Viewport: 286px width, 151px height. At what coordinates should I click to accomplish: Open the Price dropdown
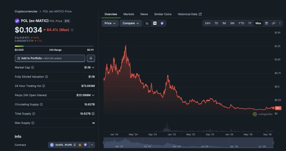click(x=110, y=23)
